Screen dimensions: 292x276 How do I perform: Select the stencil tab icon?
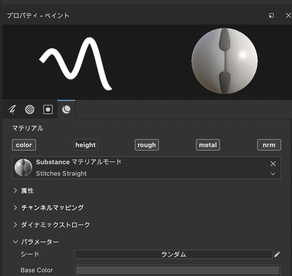pos(48,109)
